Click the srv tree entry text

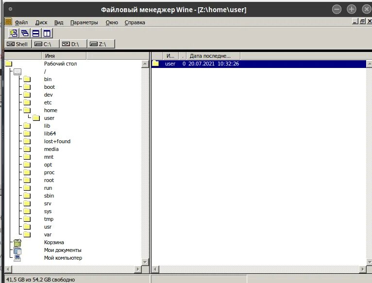pos(48,203)
